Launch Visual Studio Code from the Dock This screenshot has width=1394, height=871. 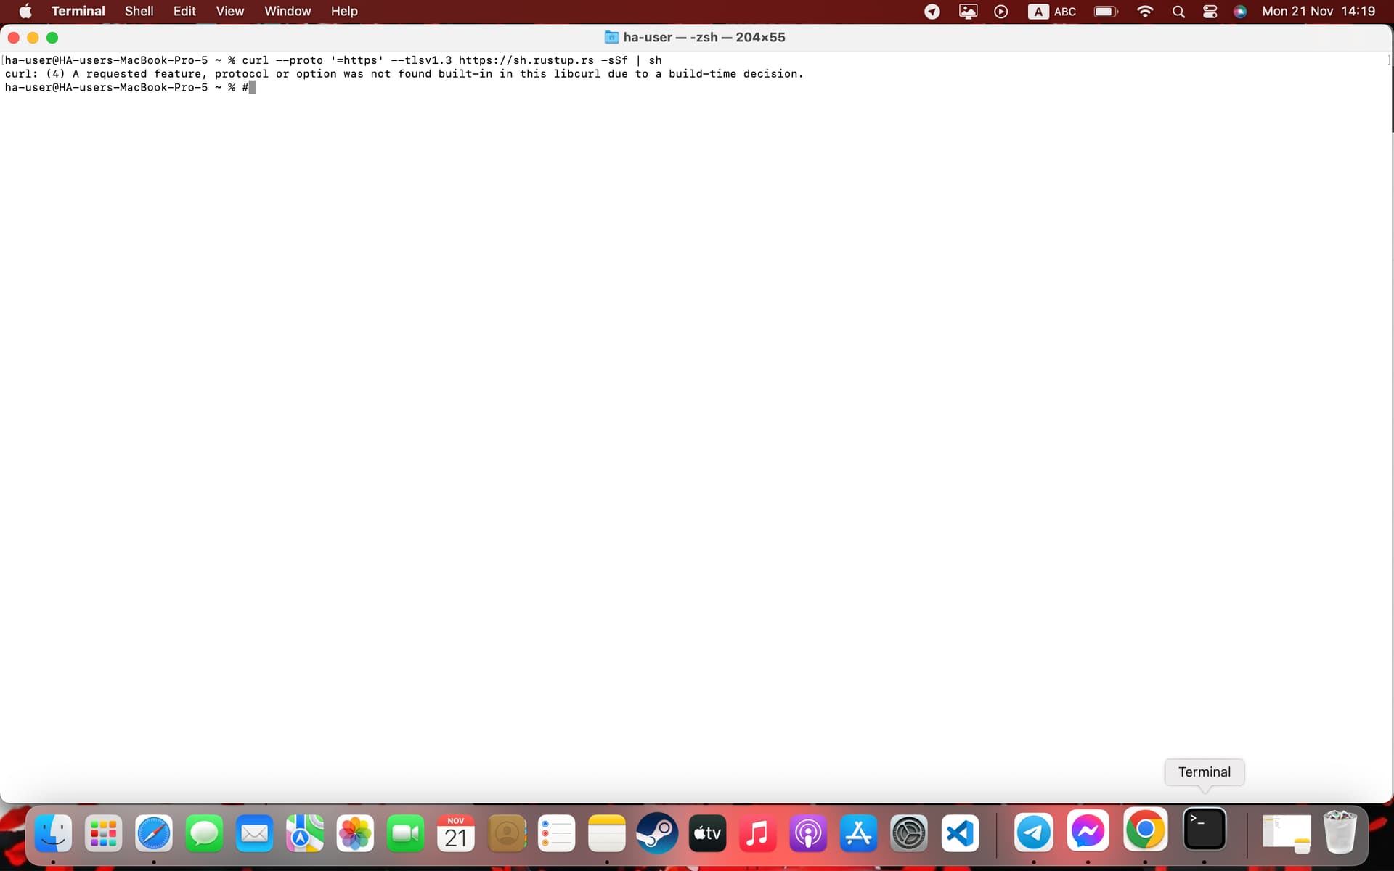point(959,833)
